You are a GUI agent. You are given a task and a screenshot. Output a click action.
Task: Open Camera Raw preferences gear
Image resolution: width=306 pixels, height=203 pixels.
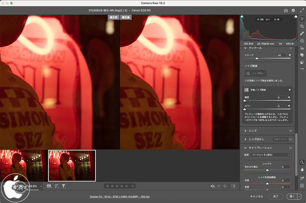click(x=293, y=10)
